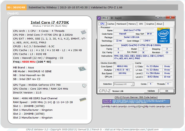This screenshot has height=131, width=185.
Task: Open the About tab
Action: pyautogui.click(x=159, y=24)
